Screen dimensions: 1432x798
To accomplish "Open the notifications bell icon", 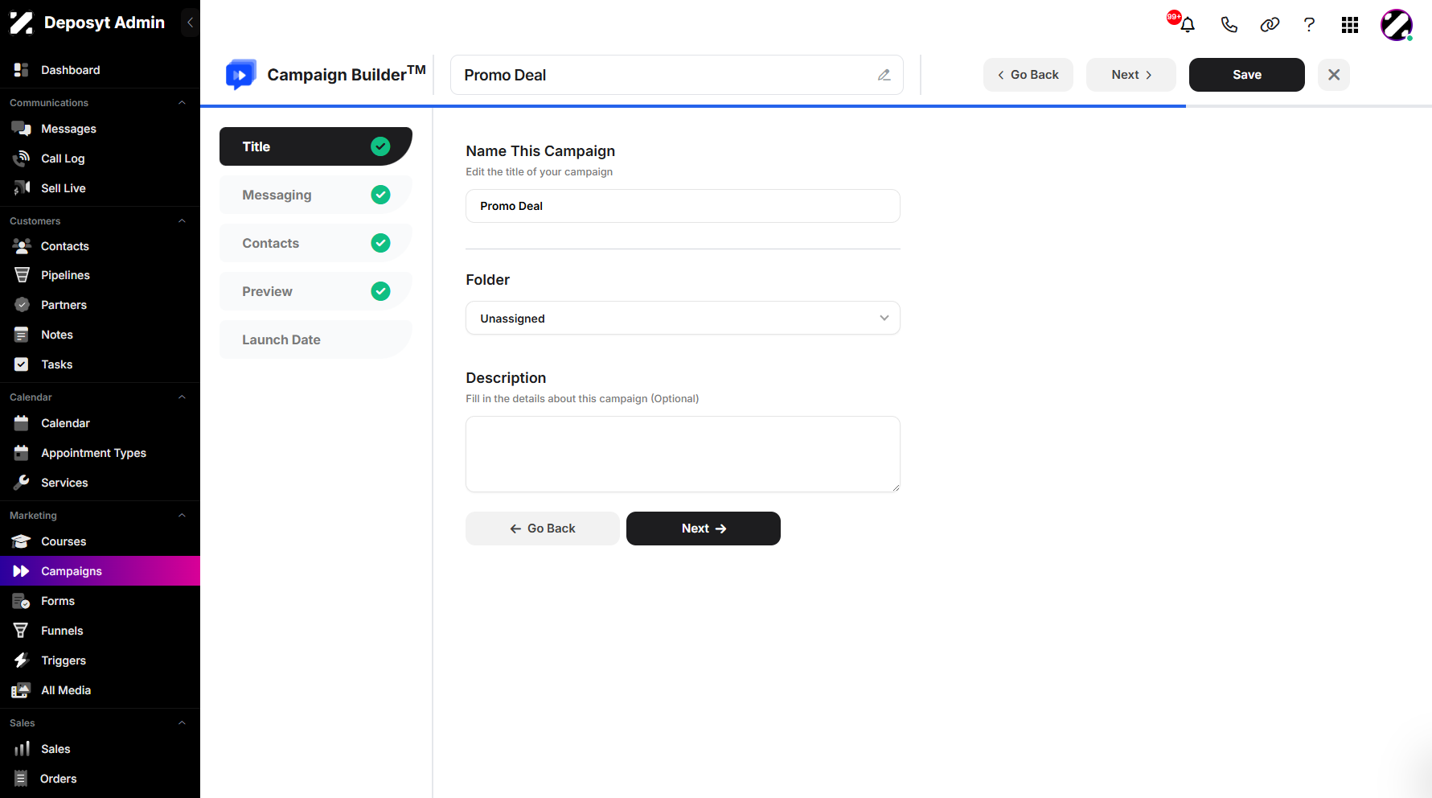I will 1188,24.
